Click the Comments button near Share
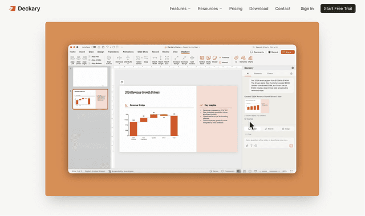 (x=257, y=52)
